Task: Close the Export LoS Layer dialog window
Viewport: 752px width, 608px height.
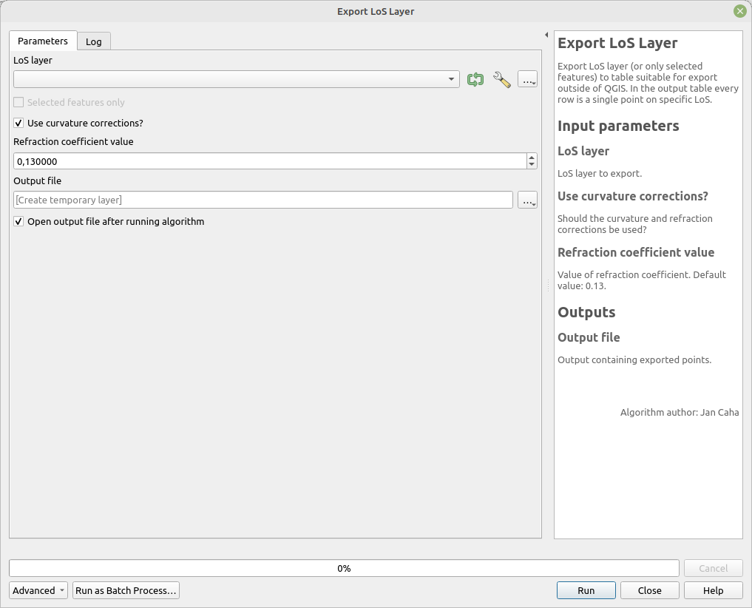Action: click(x=739, y=11)
